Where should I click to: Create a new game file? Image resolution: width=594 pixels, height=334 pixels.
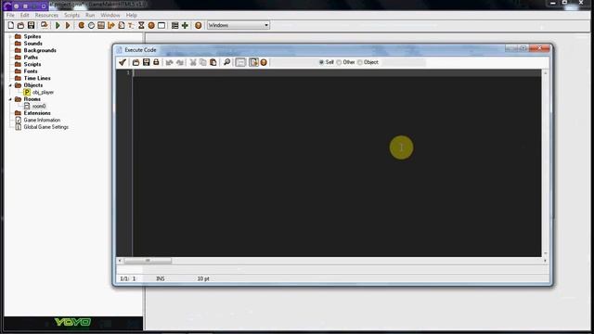coord(10,25)
